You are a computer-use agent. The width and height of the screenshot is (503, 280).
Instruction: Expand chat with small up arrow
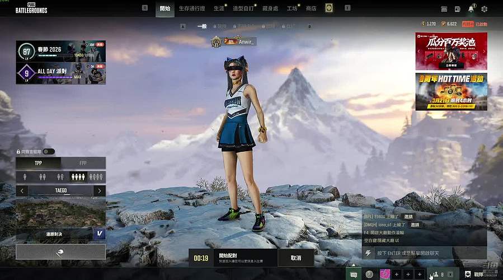click(354, 265)
